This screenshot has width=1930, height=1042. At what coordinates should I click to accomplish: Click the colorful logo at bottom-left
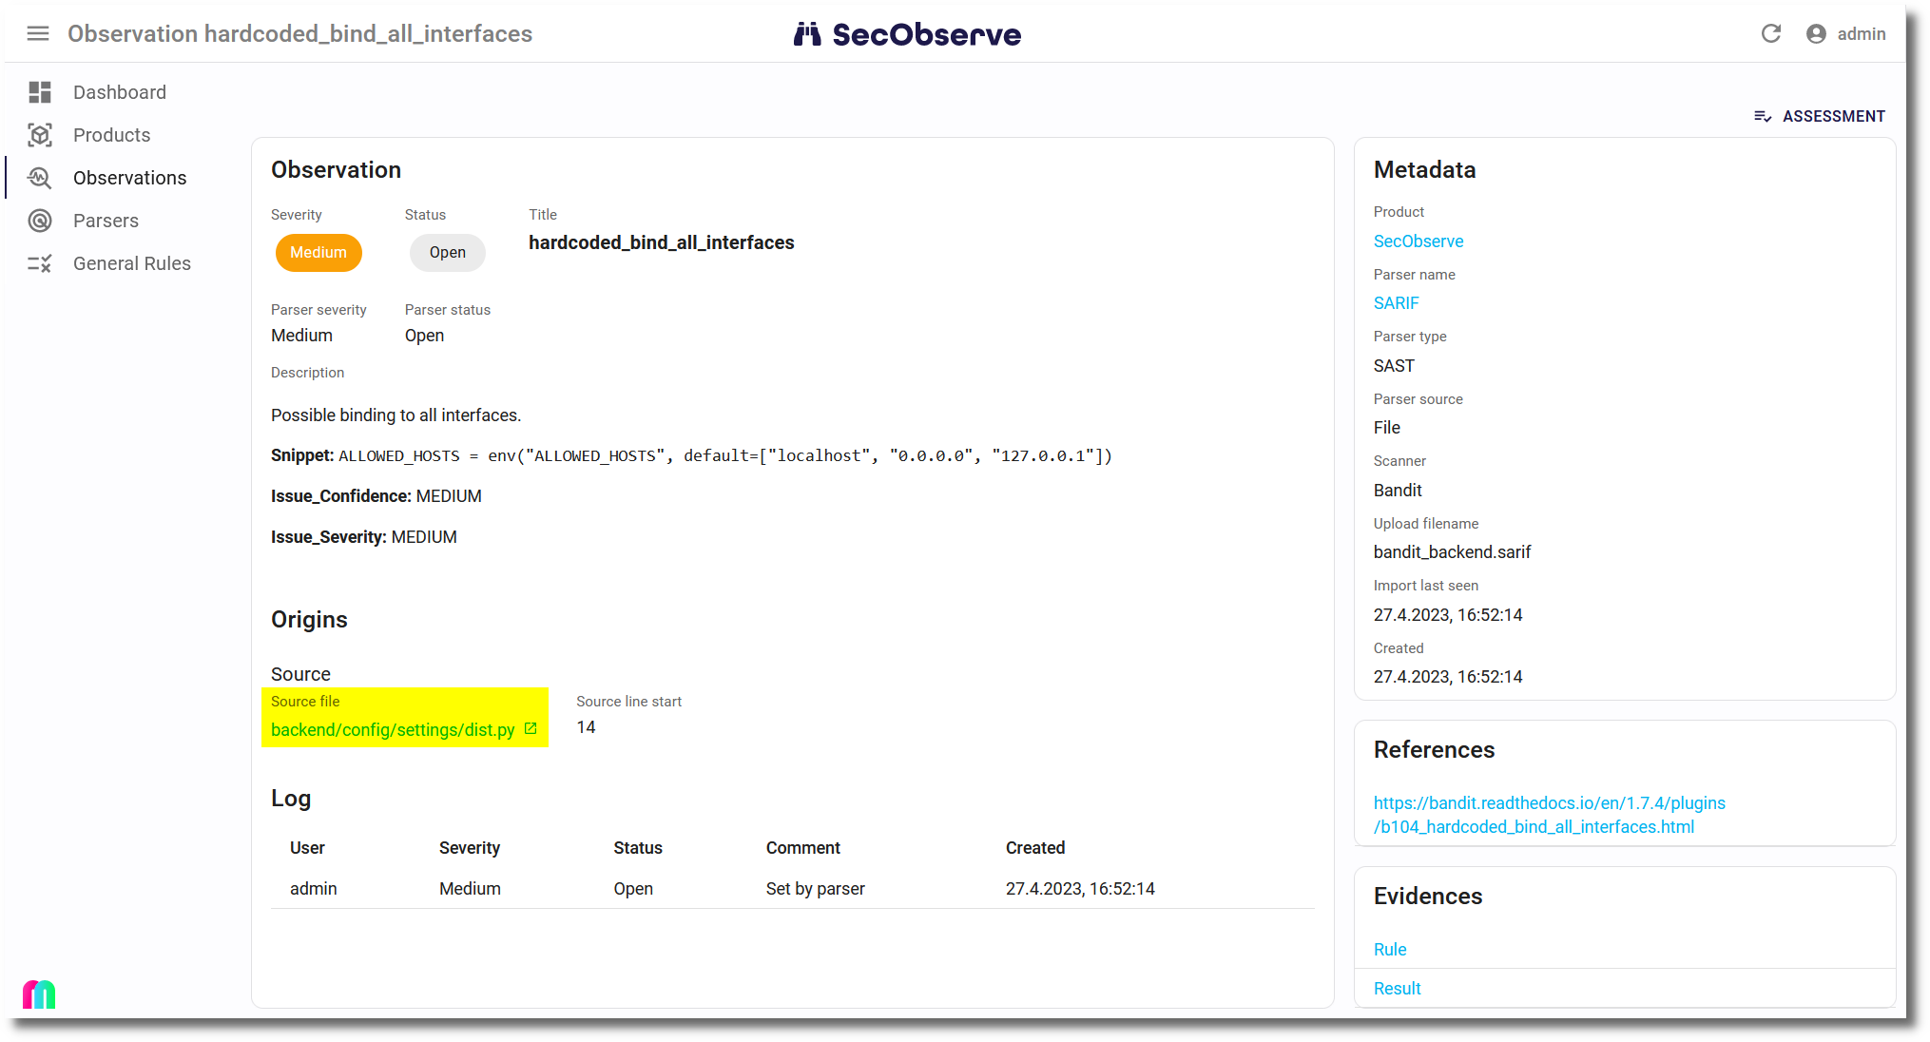point(39,994)
